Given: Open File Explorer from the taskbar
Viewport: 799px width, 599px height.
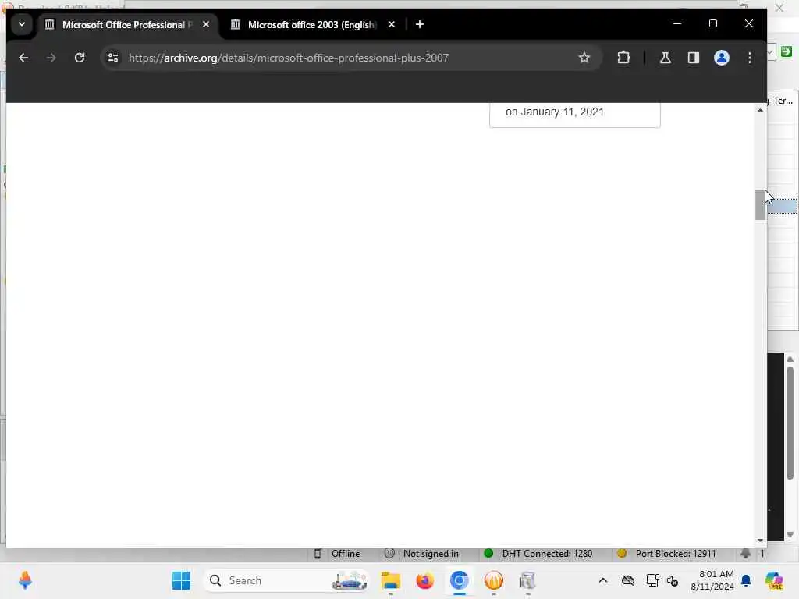Looking at the screenshot, I should [x=391, y=580].
